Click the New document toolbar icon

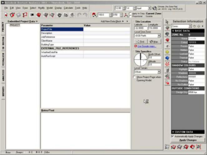[6, 15]
